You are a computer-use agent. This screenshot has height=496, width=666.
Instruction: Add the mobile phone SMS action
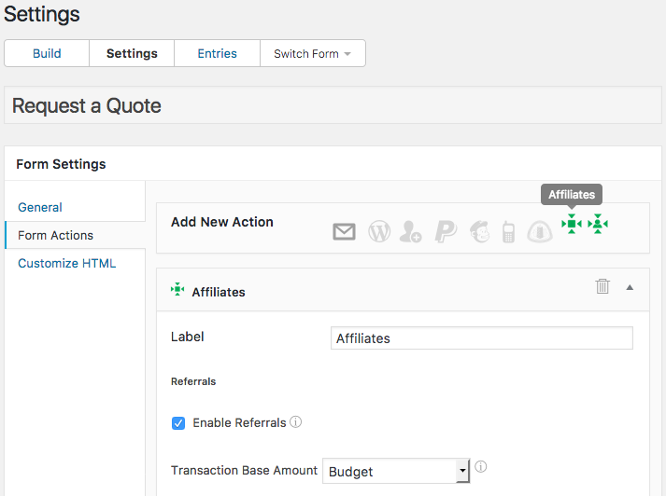pyautogui.click(x=508, y=232)
